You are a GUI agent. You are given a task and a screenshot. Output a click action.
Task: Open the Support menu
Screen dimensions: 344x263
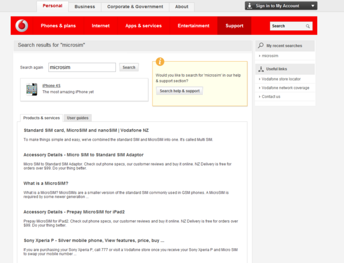click(234, 26)
